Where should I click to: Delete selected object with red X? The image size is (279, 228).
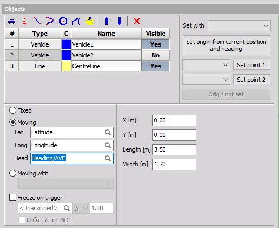coord(137,21)
